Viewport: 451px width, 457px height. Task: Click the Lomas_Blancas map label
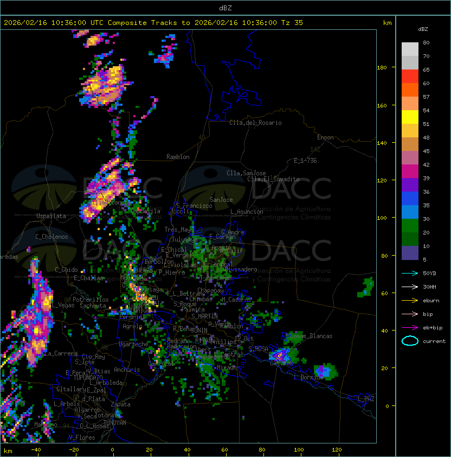[x=311, y=336]
